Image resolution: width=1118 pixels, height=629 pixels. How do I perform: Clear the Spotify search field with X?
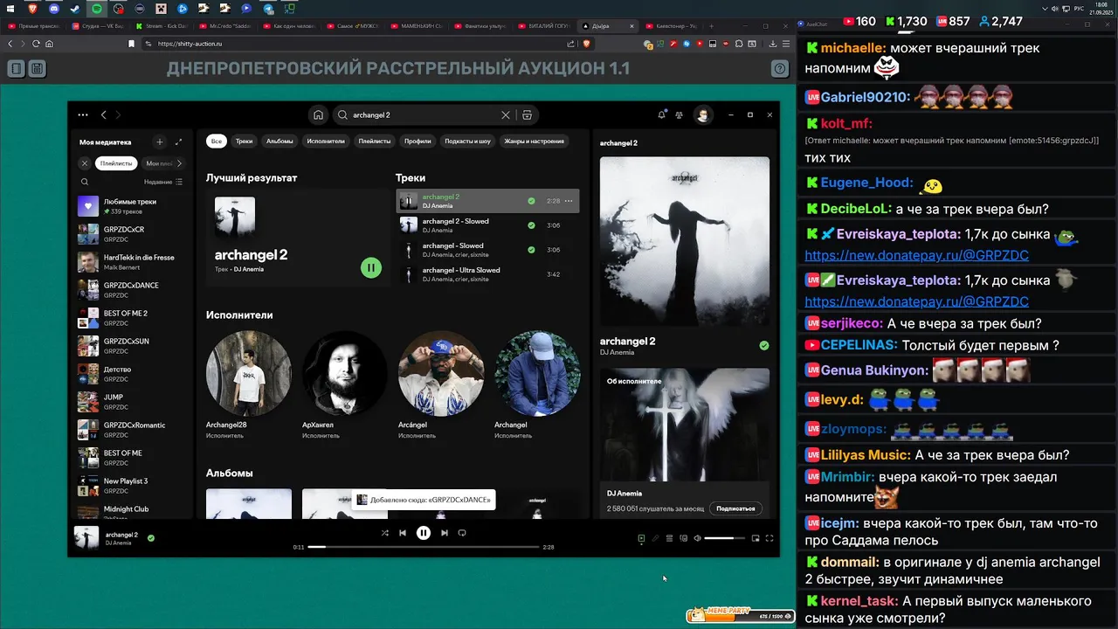(506, 114)
